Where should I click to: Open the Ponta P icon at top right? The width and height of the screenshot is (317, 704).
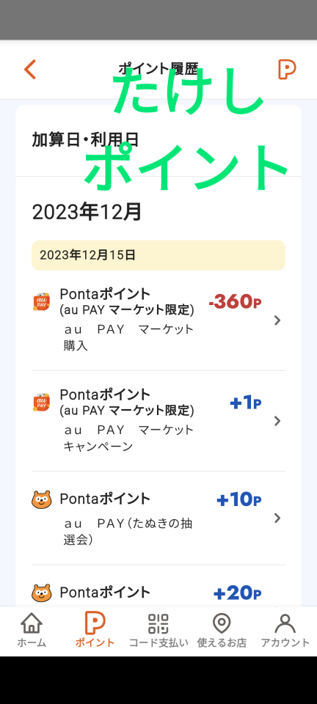point(287,70)
